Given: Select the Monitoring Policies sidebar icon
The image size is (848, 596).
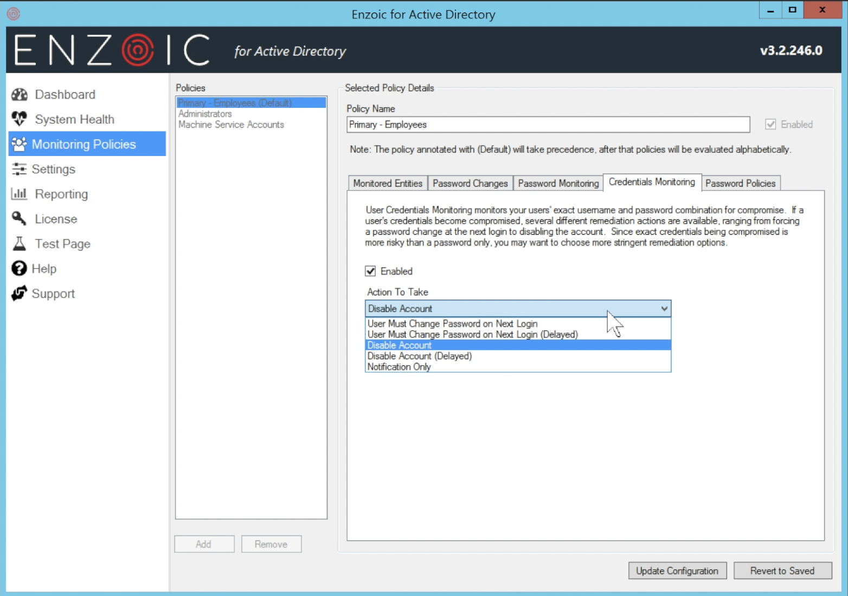Looking at the screenshot, I should pyautogui.click(x=18, y=144).
